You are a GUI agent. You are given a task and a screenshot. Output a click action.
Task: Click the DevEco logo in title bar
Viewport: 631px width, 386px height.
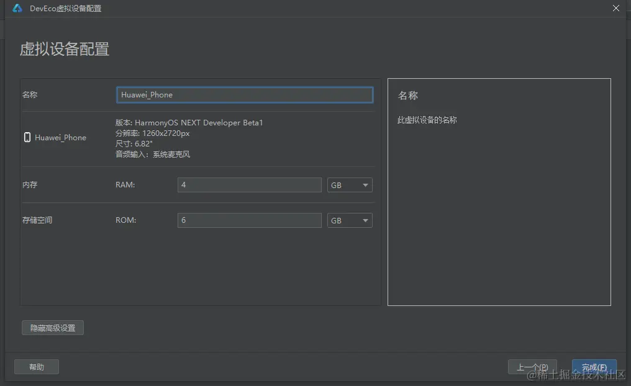pos(17,8)
